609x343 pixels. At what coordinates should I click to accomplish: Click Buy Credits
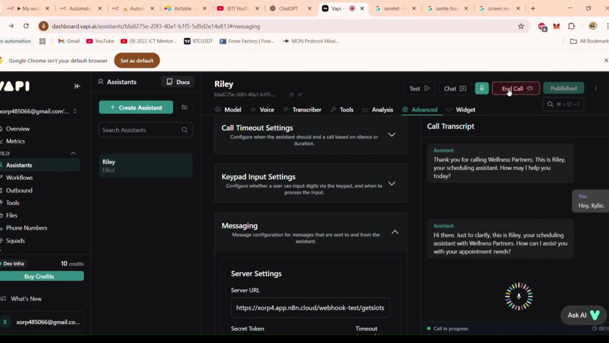[39, 276]
